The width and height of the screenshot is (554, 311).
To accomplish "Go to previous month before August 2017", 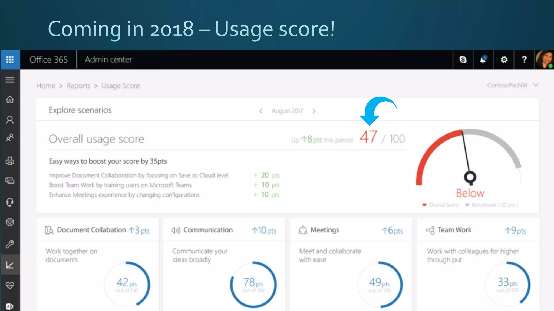I will (261, 111).
